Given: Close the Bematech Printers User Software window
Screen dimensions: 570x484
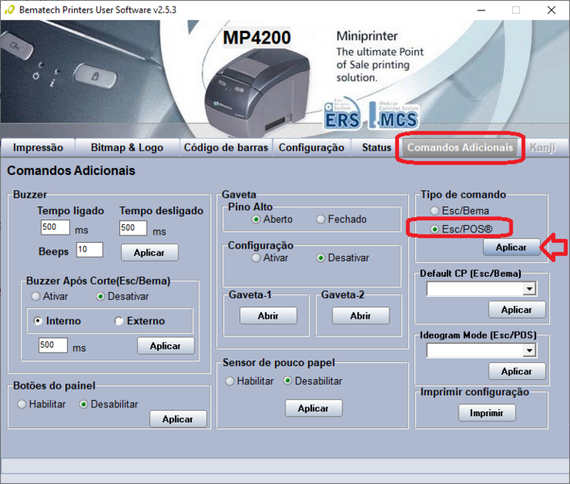Looking at the screenshot, I should click(x=551, y=10).
